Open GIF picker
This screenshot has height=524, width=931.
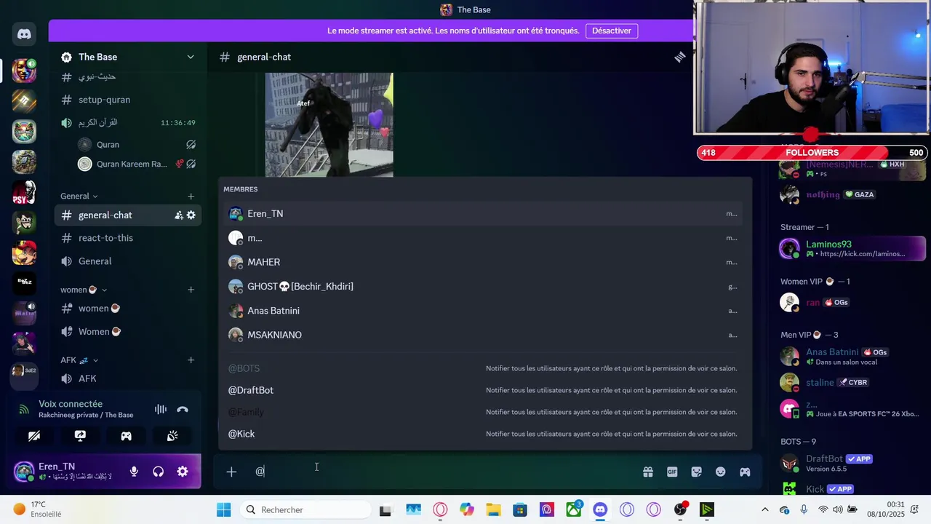(672, 472)
